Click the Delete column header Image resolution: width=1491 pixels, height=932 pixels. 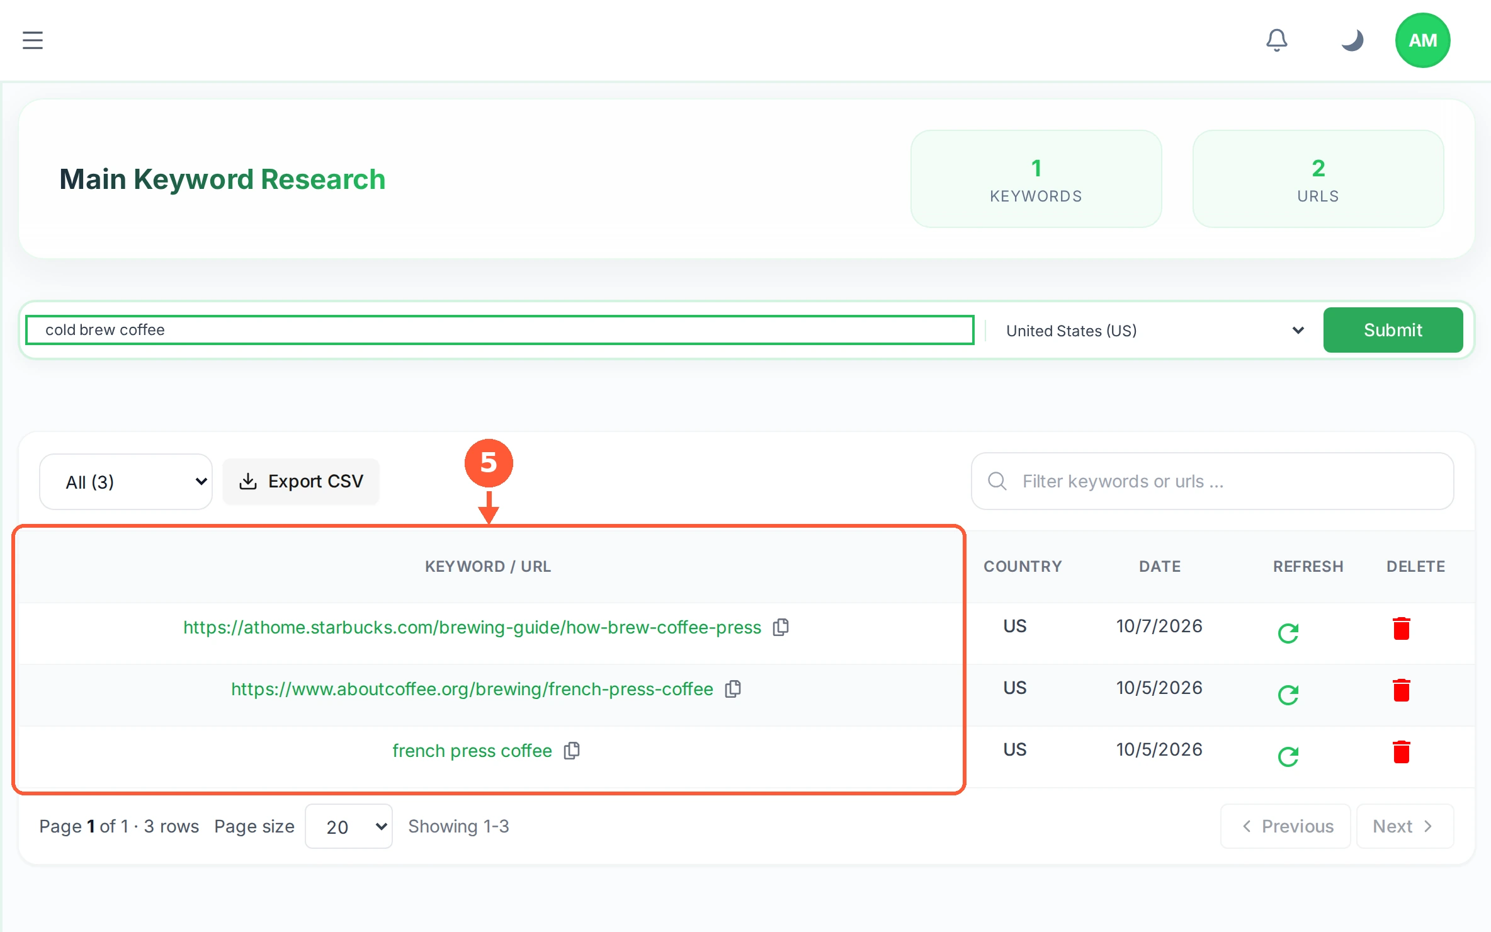pyautogui.click(x=1415, y=566)
